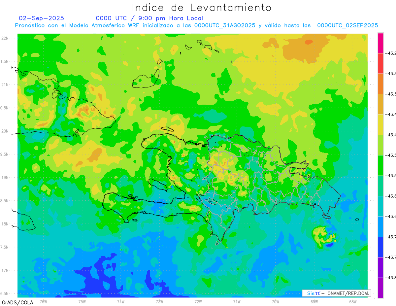This screenshot has width=396, height=306.
Task: Click the 7.5N latitude label
Action: coord(5,247)
